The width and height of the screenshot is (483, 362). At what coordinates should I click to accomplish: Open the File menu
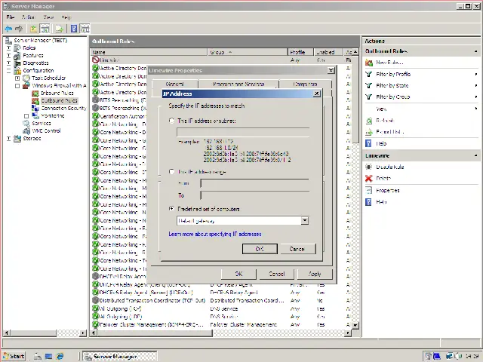pos(10,17)
